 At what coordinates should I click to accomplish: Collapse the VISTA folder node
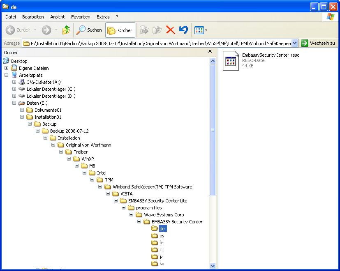(108, 194)
